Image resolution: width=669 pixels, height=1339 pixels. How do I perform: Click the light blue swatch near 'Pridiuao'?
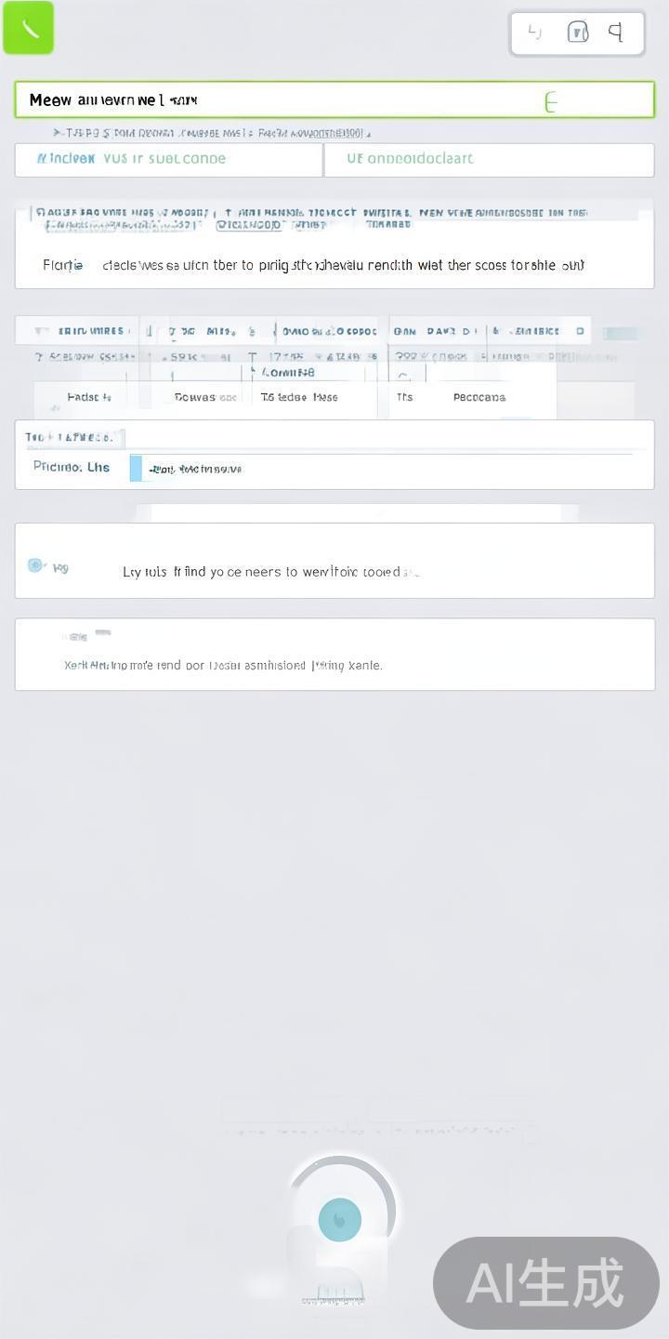[136, 469]
